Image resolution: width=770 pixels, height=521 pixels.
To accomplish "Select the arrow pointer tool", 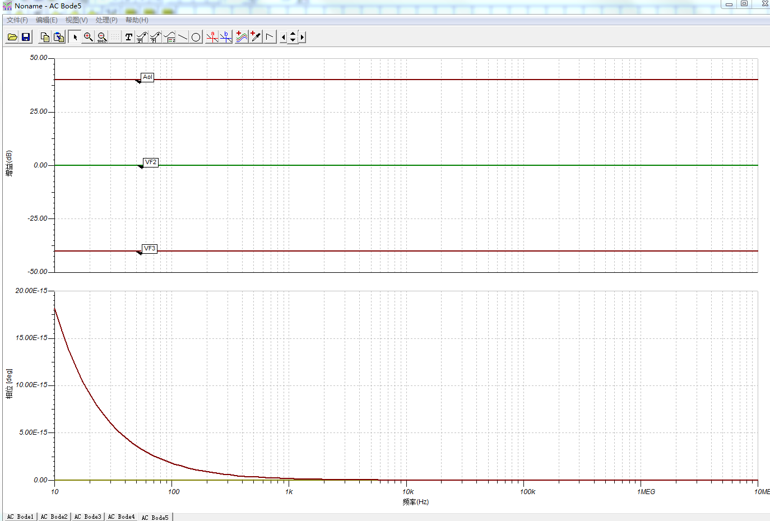I will point(75,37).
